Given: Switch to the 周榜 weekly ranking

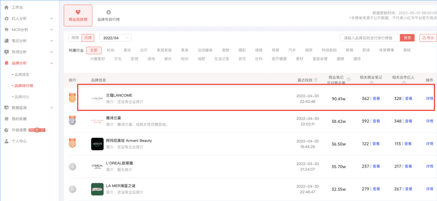Looking at the screenshot, I should (75, 38).
